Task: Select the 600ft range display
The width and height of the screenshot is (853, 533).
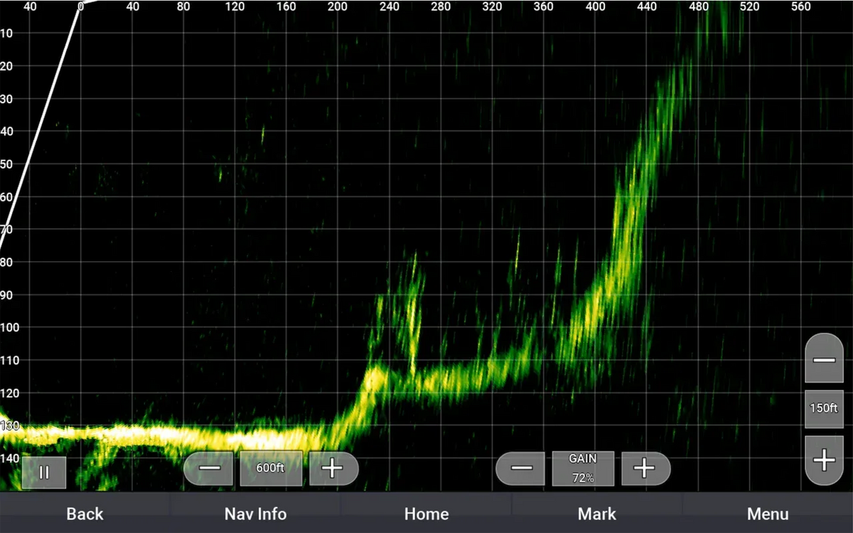Action: pyautogui.click(x=272, y=468)
